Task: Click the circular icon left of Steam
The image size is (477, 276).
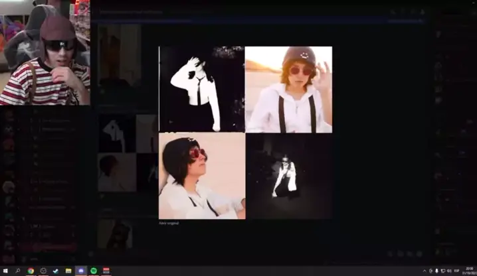Action: pyautogui.click(x=43, y=271)
